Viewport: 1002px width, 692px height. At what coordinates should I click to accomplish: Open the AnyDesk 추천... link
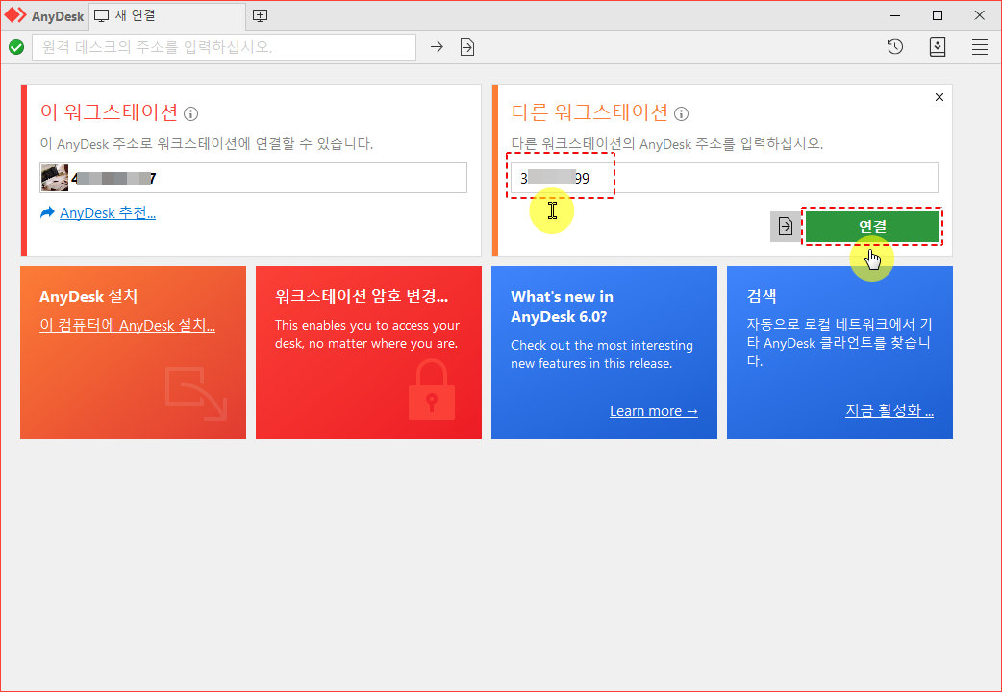pyautogui.click(x=108, y=212)
